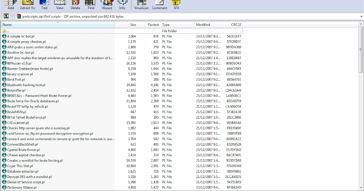Select 'Decrypt DES with a wordlist.pl'
The width and height of the screenshot is (364, 191).
pos(29,177)
